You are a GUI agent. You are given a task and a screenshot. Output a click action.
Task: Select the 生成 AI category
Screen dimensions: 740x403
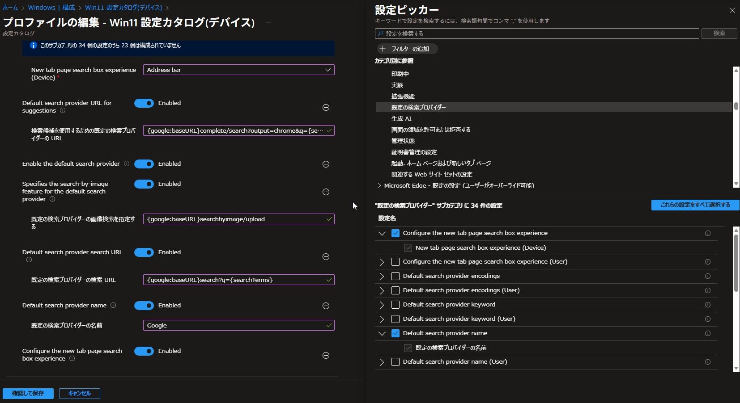coord(401,118)
